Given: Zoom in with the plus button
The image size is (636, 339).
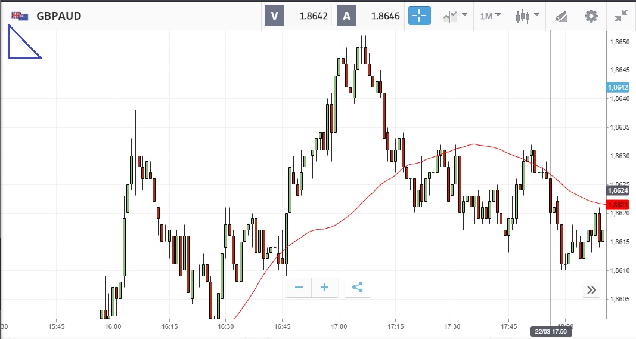Looking at the screenshot, I should click(325, 288).
